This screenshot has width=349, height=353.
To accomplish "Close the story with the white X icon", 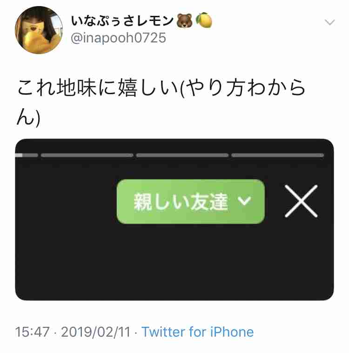I will tap(301, 201).
